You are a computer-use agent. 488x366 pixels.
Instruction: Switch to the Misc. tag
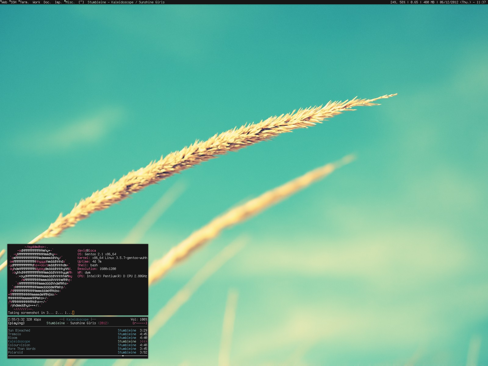pos(70,2)
